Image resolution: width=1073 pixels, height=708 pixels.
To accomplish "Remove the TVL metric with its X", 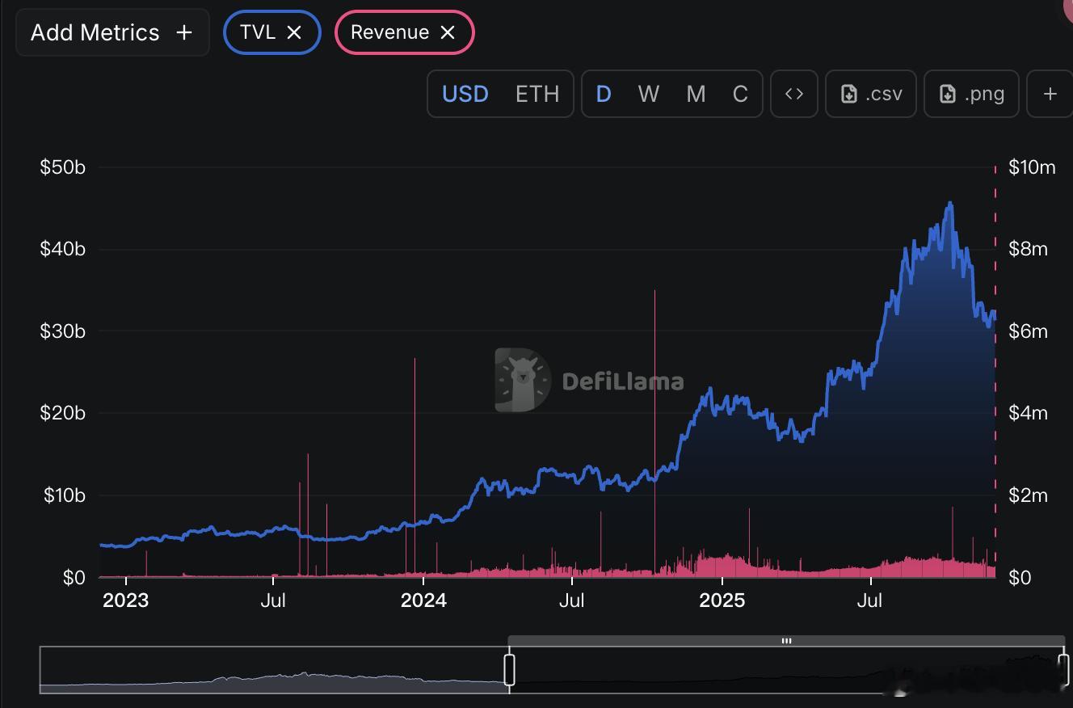I will click(x=295, y=32).
